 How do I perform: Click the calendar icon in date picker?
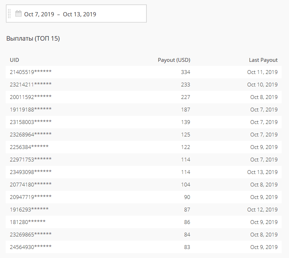(x=18, y=14)
